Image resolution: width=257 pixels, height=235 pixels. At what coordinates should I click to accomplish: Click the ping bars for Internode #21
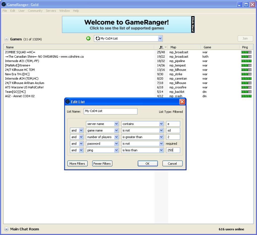point(246,61)
